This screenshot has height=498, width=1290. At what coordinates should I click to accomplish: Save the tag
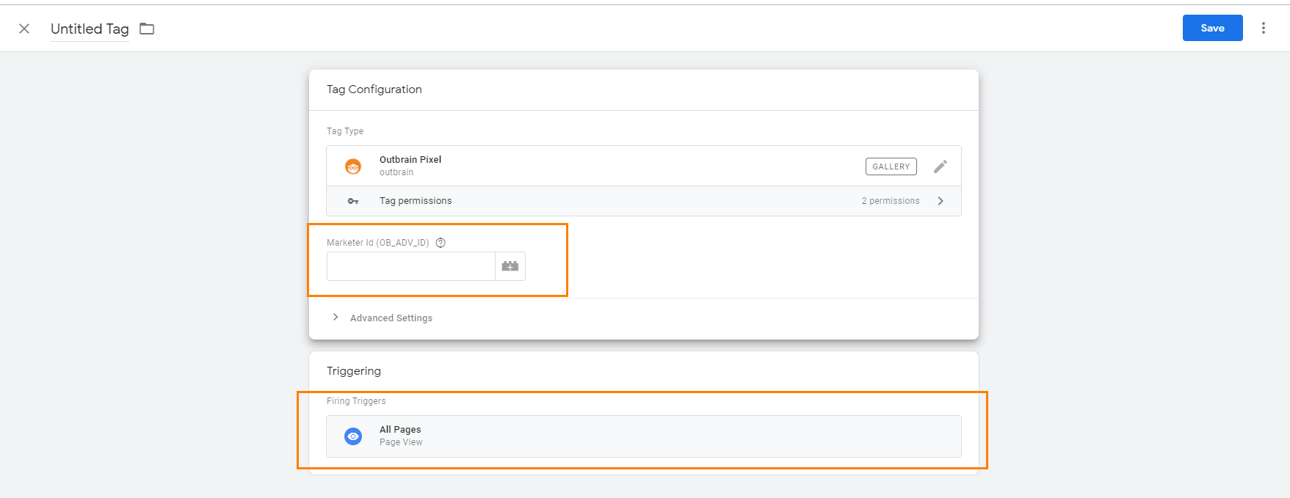tap(1211, 28)
